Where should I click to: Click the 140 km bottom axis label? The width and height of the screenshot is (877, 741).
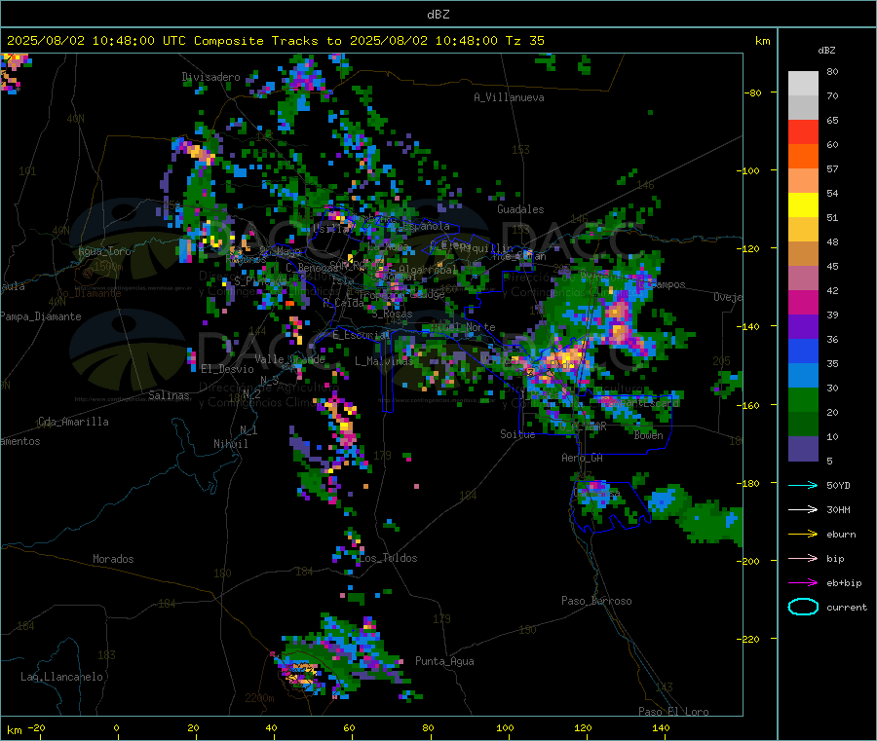click(661, 727)
